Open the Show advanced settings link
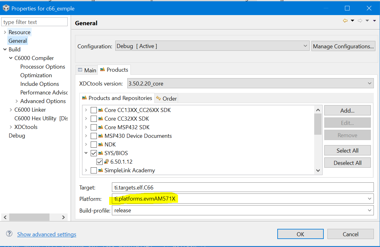 (x=47, y=234)
